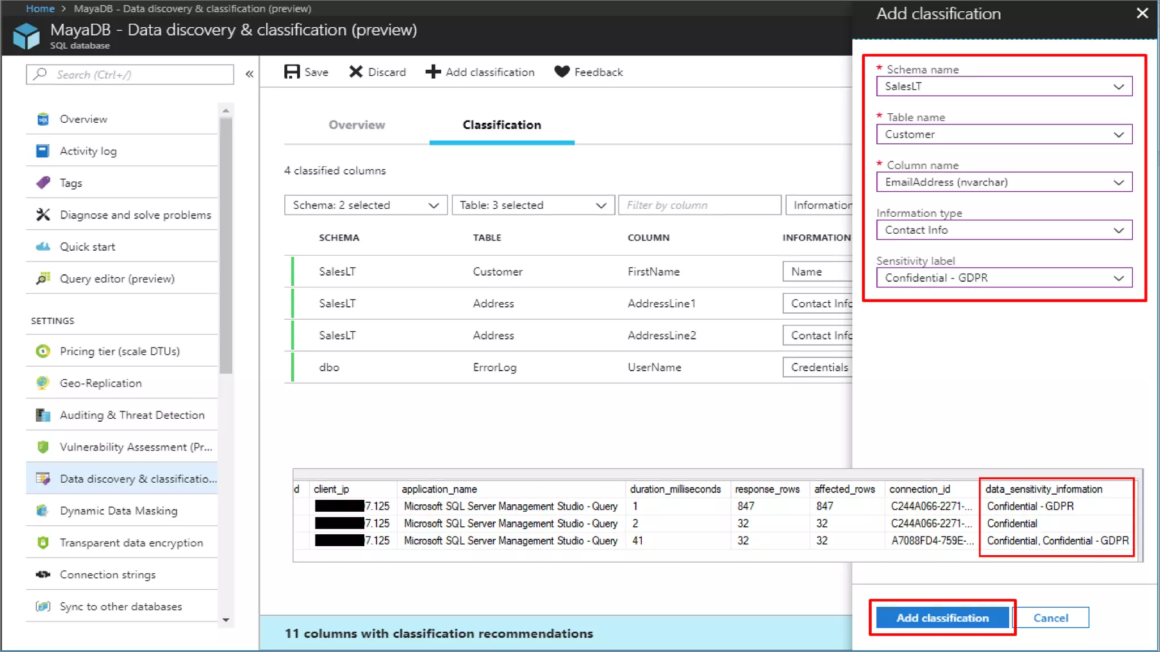Image resolution: width=1160 pixels, height=652 pixels.
Task: Open Contact Info dropdown for AddressLine1 row
Action: coord(817,303)
